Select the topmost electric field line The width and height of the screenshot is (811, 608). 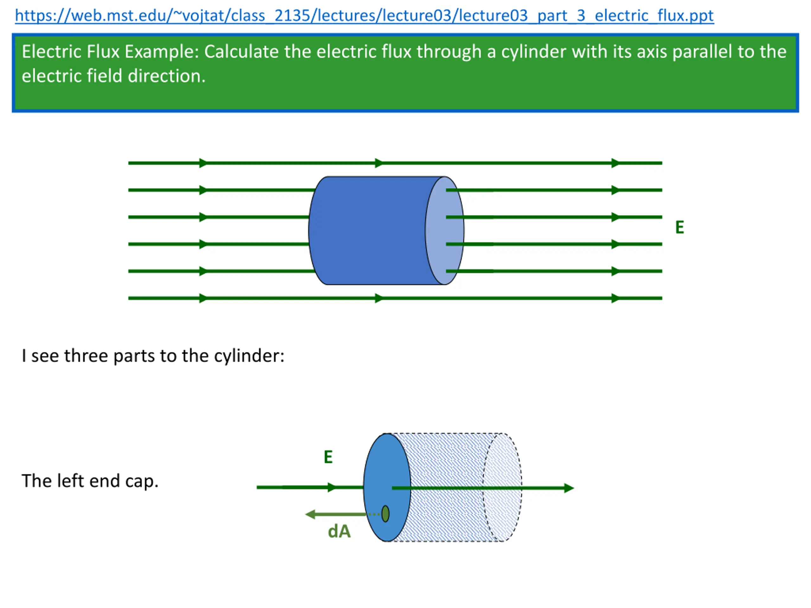[x=395, y=163]
